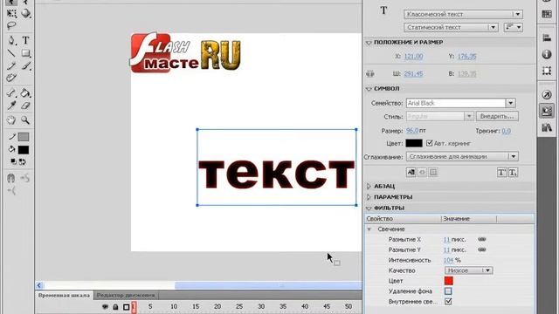Click the Внедрить... button
The width and height of the screenshot is (559, 314).
tap(497, 116)
